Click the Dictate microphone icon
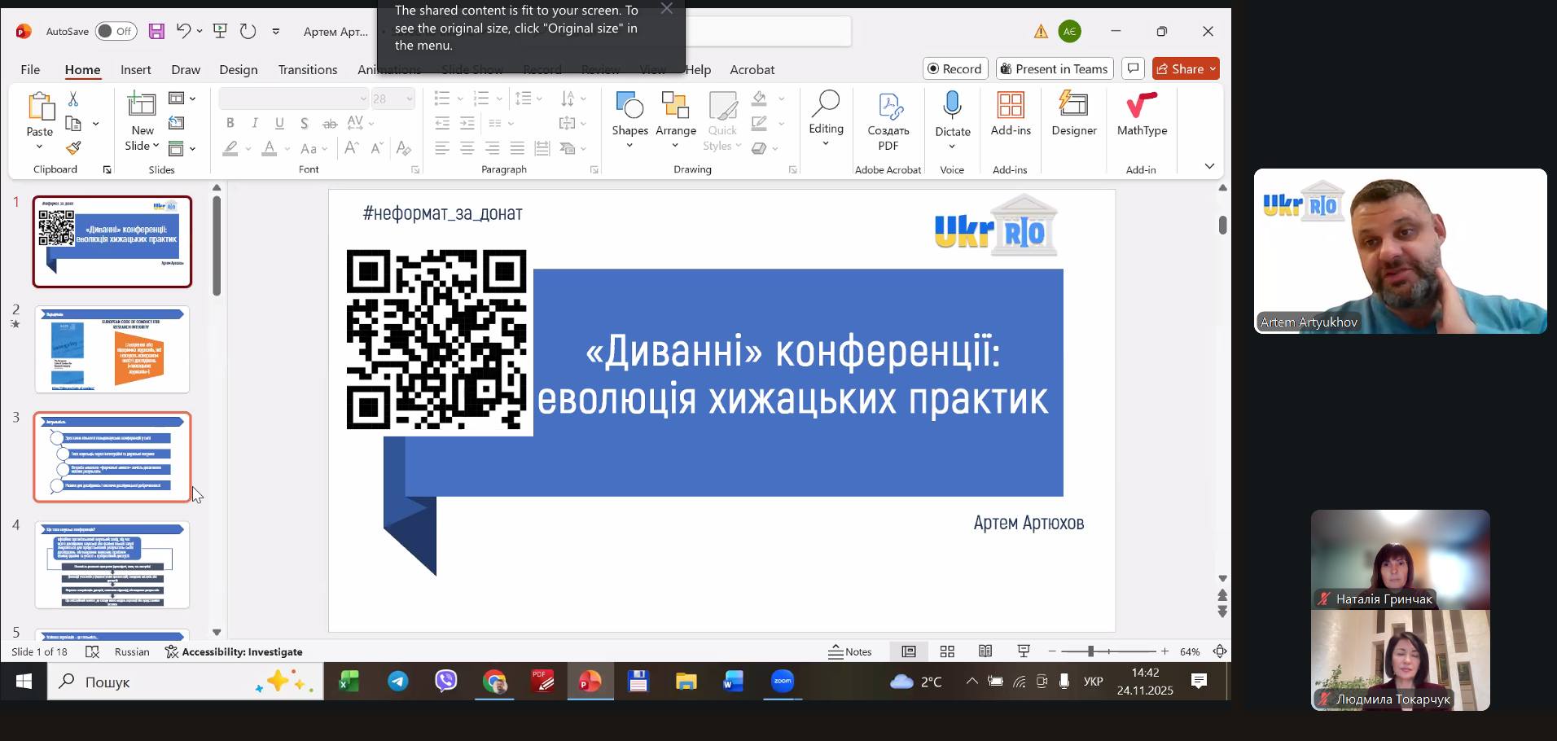Screen dimensions: 1557x741 [952, 106]
